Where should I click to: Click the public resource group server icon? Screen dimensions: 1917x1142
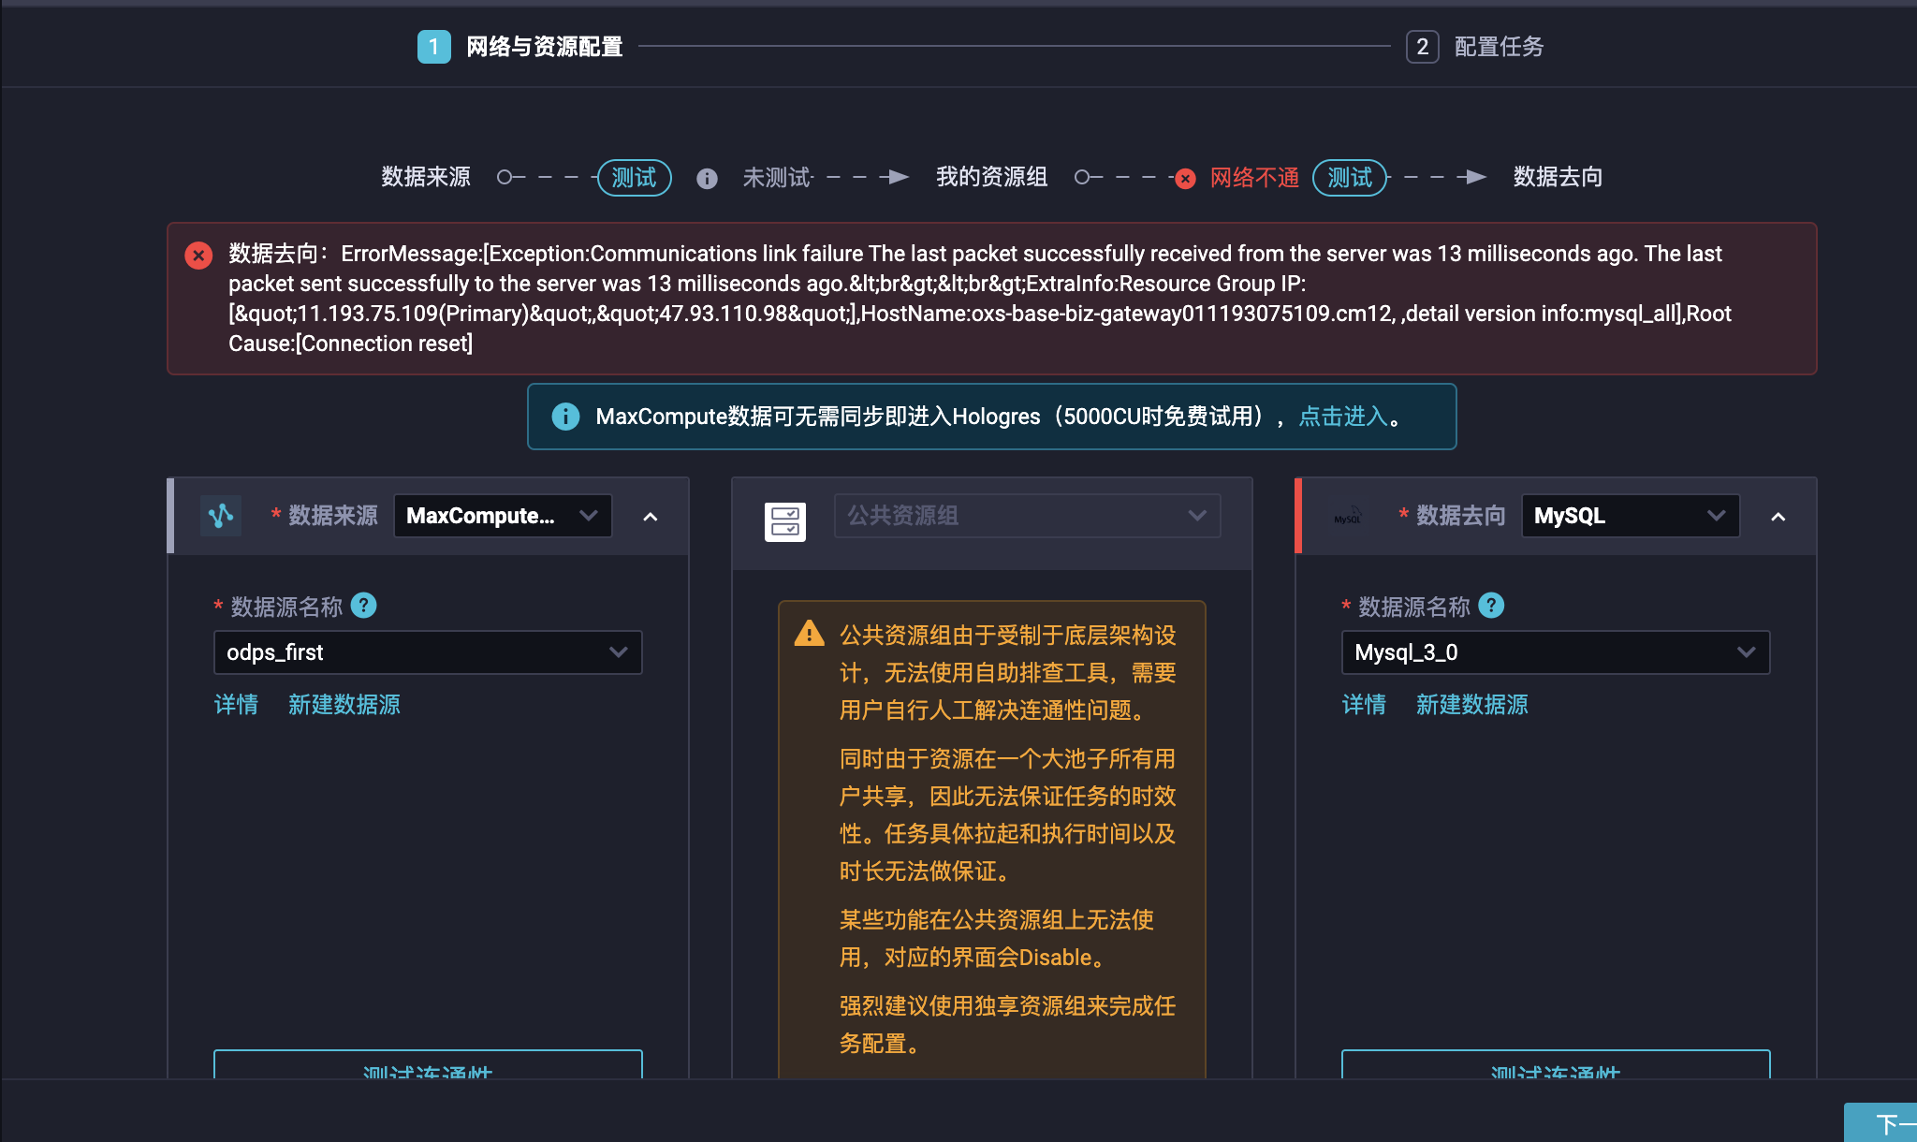coord(784,521)
